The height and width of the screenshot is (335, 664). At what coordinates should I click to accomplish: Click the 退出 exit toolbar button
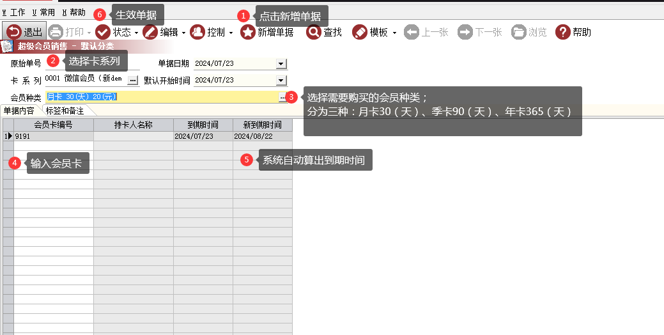[x=24, y=32]
